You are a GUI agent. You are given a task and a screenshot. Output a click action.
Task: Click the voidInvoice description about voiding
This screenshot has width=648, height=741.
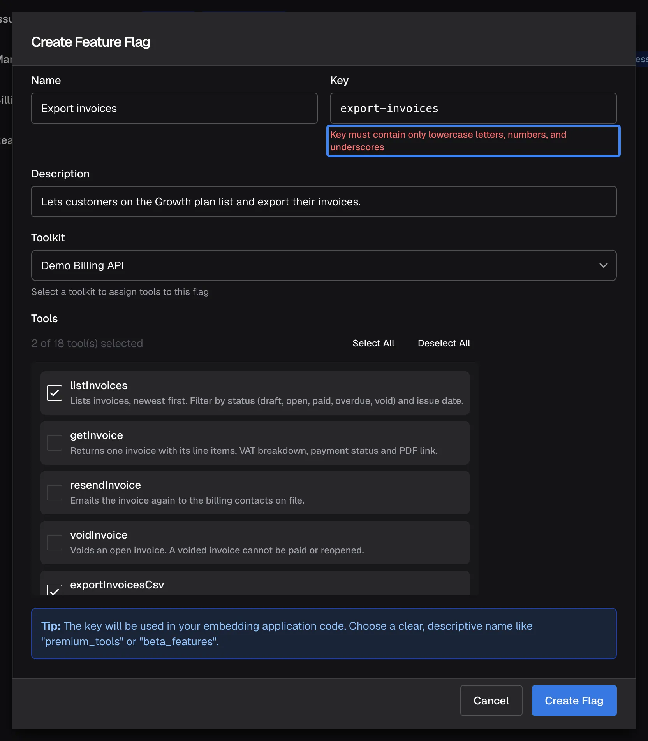(217, 550)
